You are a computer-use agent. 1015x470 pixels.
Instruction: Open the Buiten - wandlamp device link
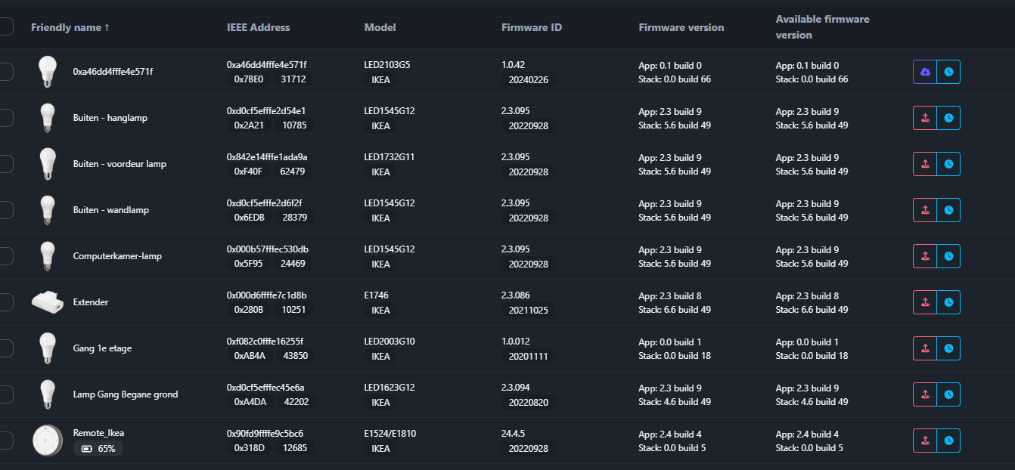tap(110, 210)
